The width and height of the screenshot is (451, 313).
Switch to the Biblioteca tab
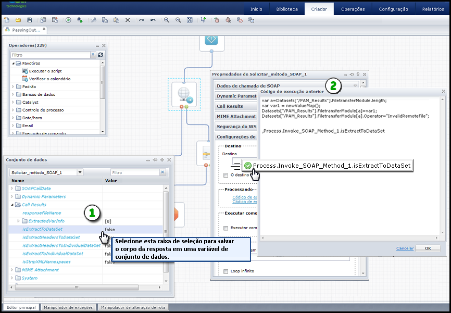tap(287, 9)
